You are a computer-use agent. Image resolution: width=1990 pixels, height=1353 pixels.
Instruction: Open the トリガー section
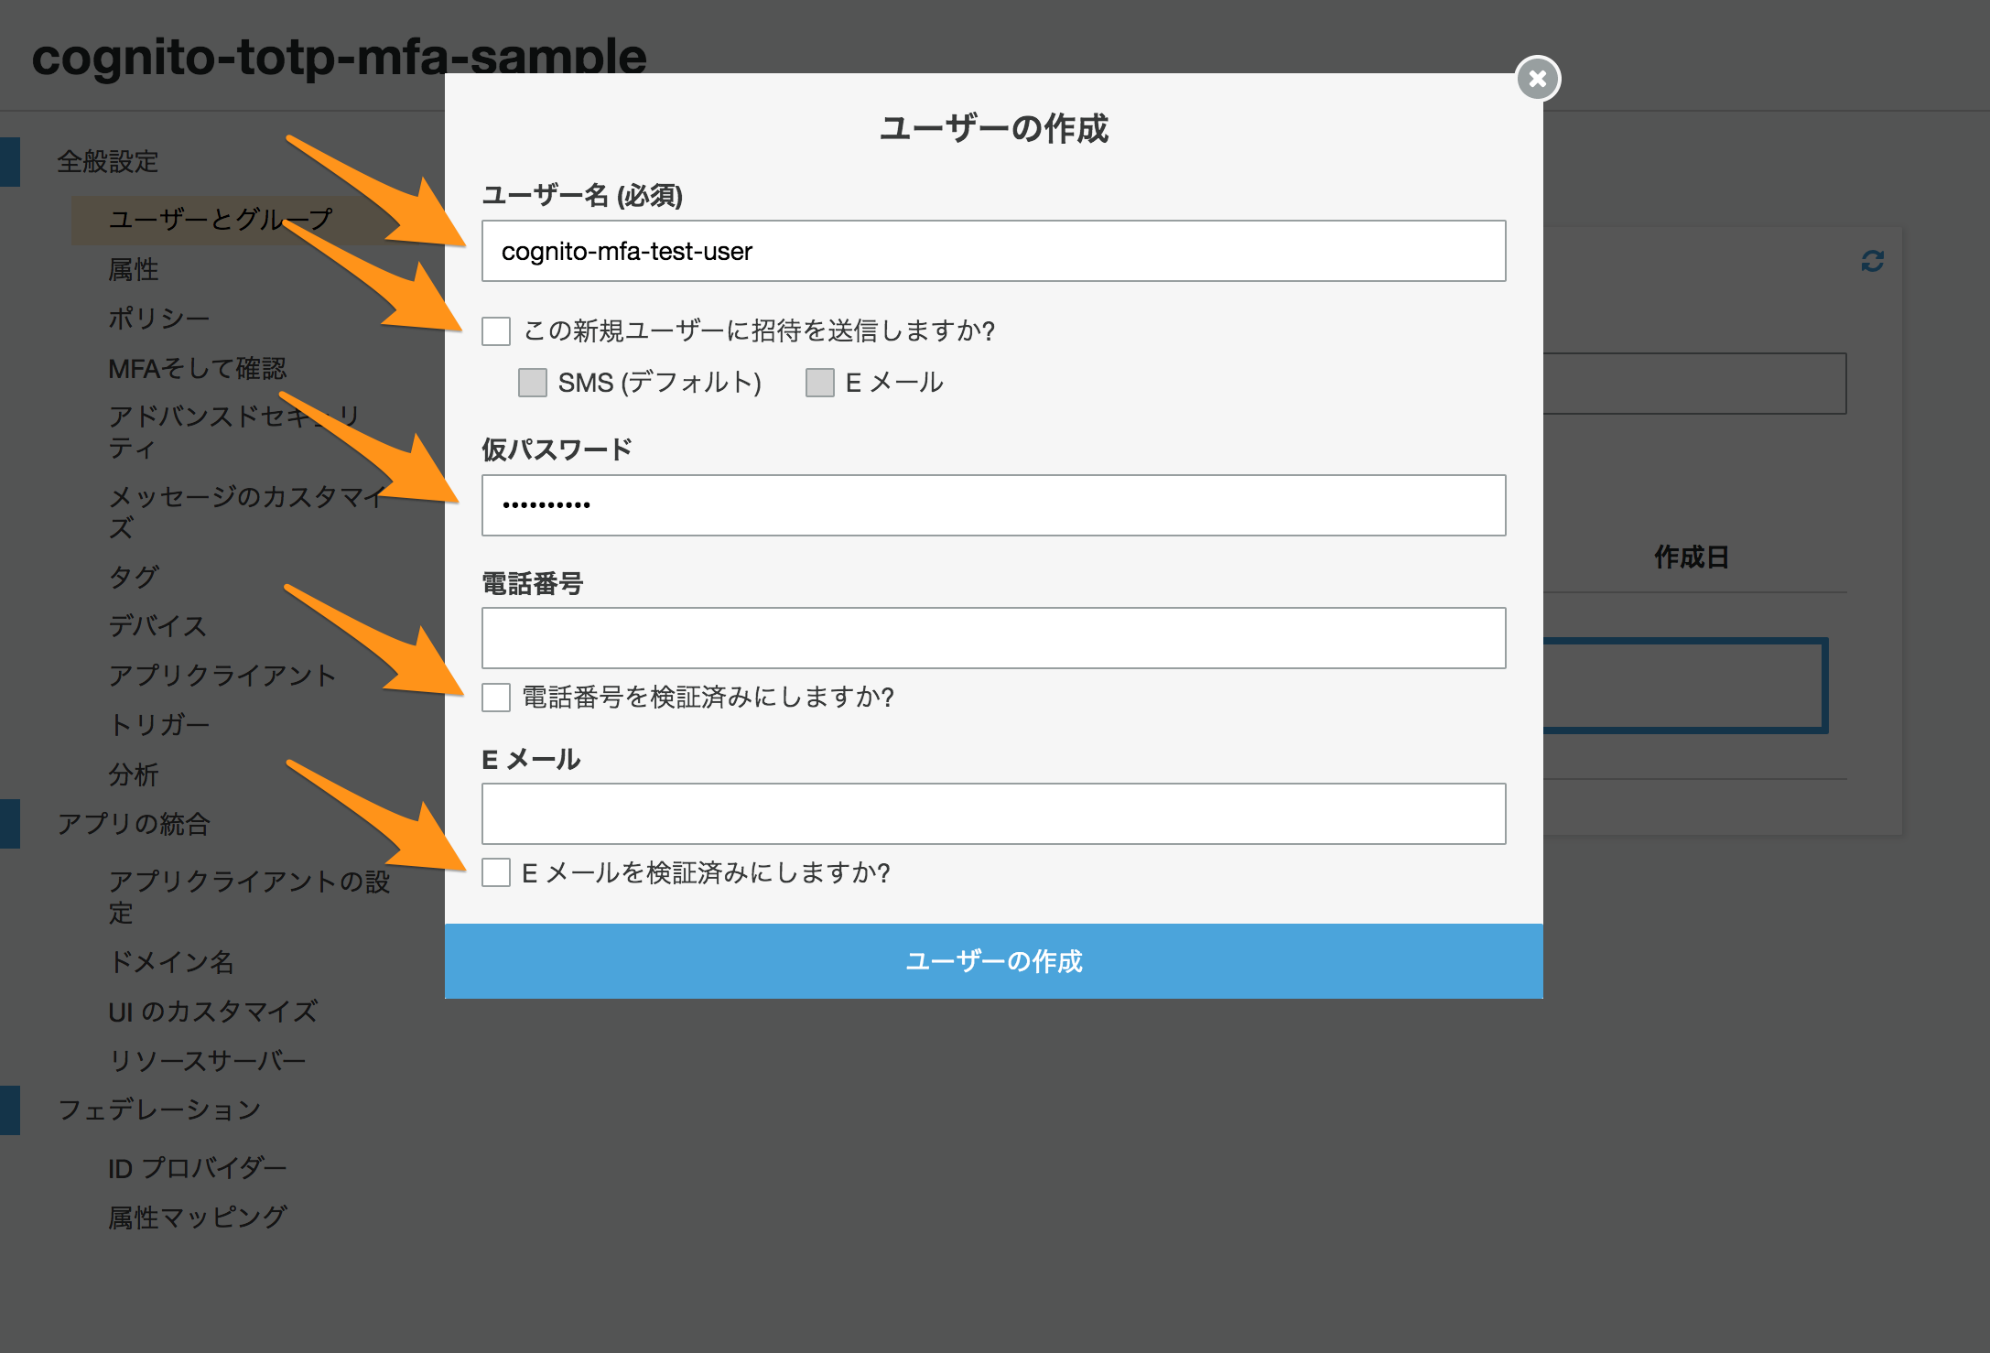[x=159, y=724]
